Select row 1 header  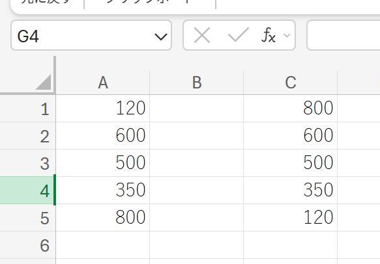[x=27, y=109]
